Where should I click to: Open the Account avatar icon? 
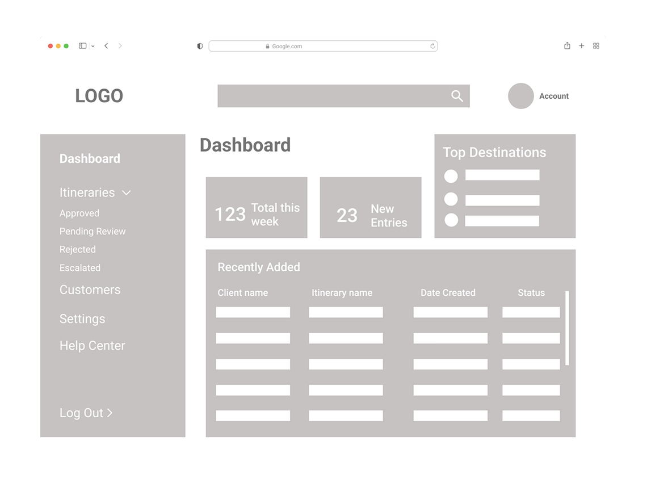click(x=520, y=96)
